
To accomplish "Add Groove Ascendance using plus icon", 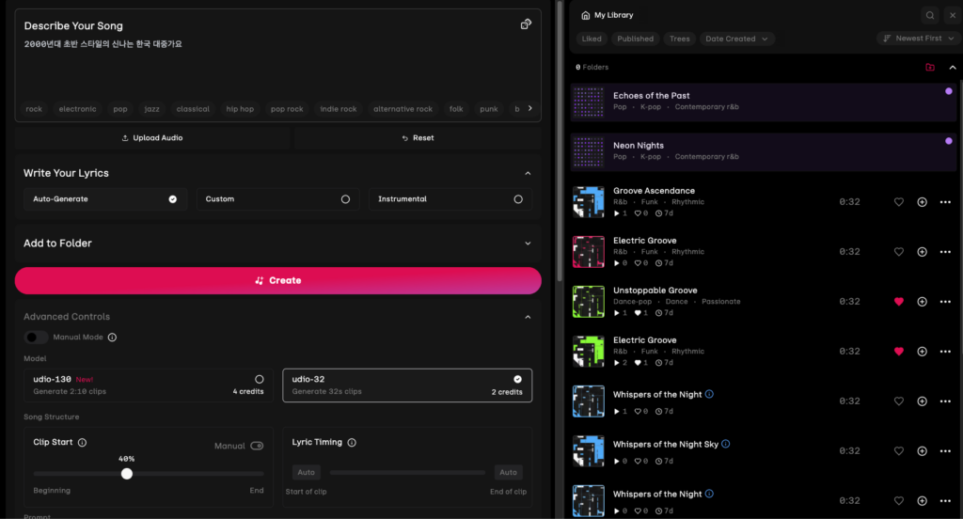I will [922, 202].
